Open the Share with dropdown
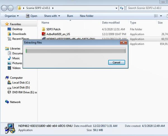168x136 pixels. 52,16
